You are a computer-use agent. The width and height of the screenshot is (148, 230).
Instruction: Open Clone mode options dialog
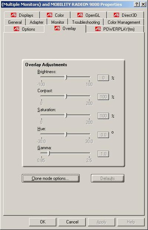click(51, 178)
